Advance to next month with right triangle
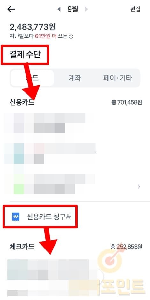 (86, 9)
